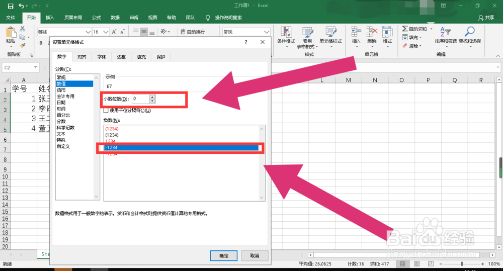Confirm with the OK (确定) button
Image resolution: width=503 pixels, height=271 pixels.
(x=224, y=255)
